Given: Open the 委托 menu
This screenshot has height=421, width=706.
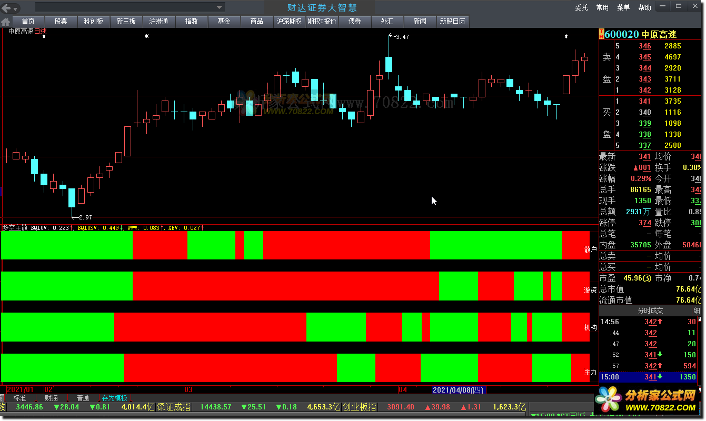Looking at the screenshot, I should coord(581,8).
